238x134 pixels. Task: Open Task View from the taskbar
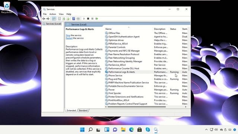click(98, 130)
